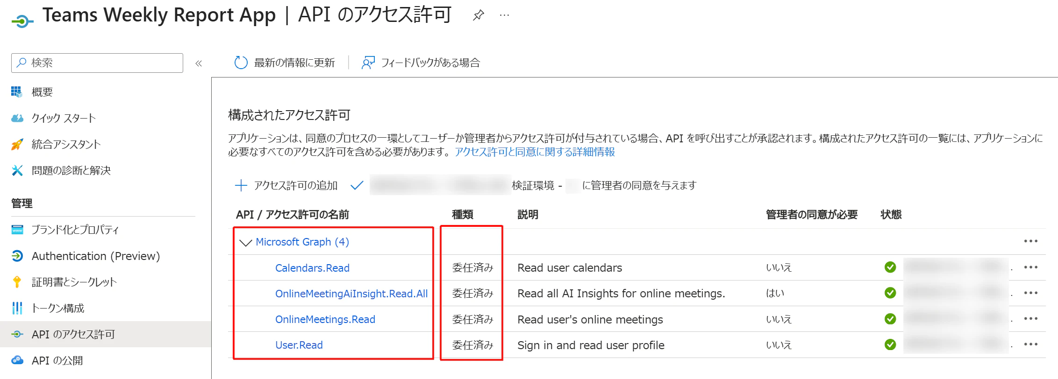Click 'Read all AI Insights for online meetings.'
Viewport: 1058px width, 379px height.
[621, 294]
